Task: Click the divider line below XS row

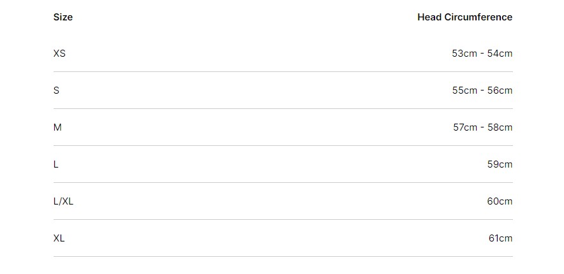Action: [x=283, y=72]
